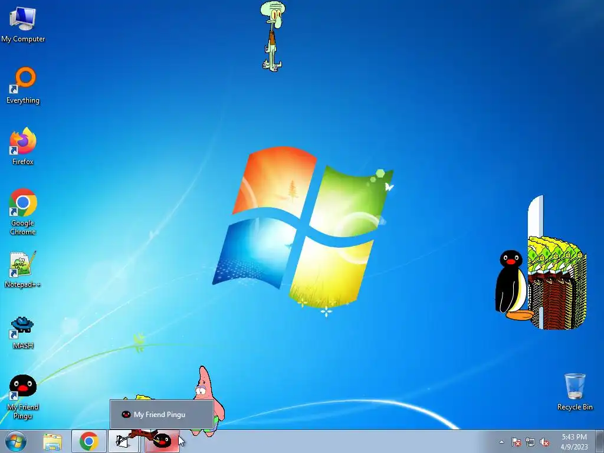Click the muted volume speaker icon
Viewport: 604px width, 453px height.
(x=544, y=442)
